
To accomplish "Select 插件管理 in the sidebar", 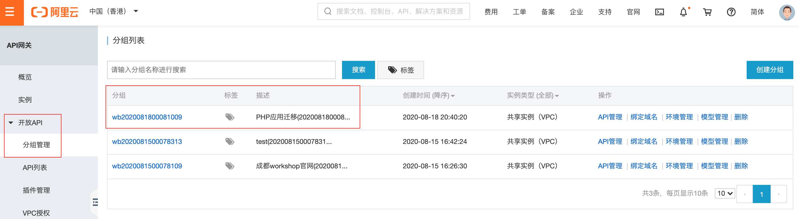I will [36, 190].
